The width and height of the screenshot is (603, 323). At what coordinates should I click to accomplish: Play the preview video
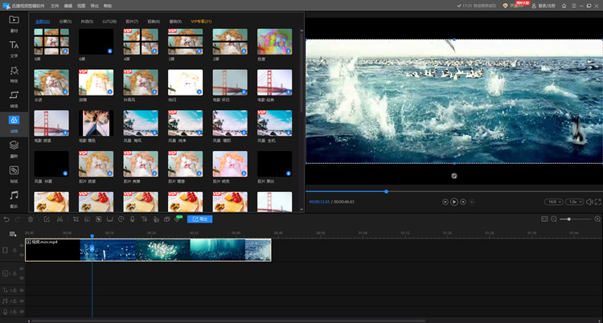click(x=454, y=202)
